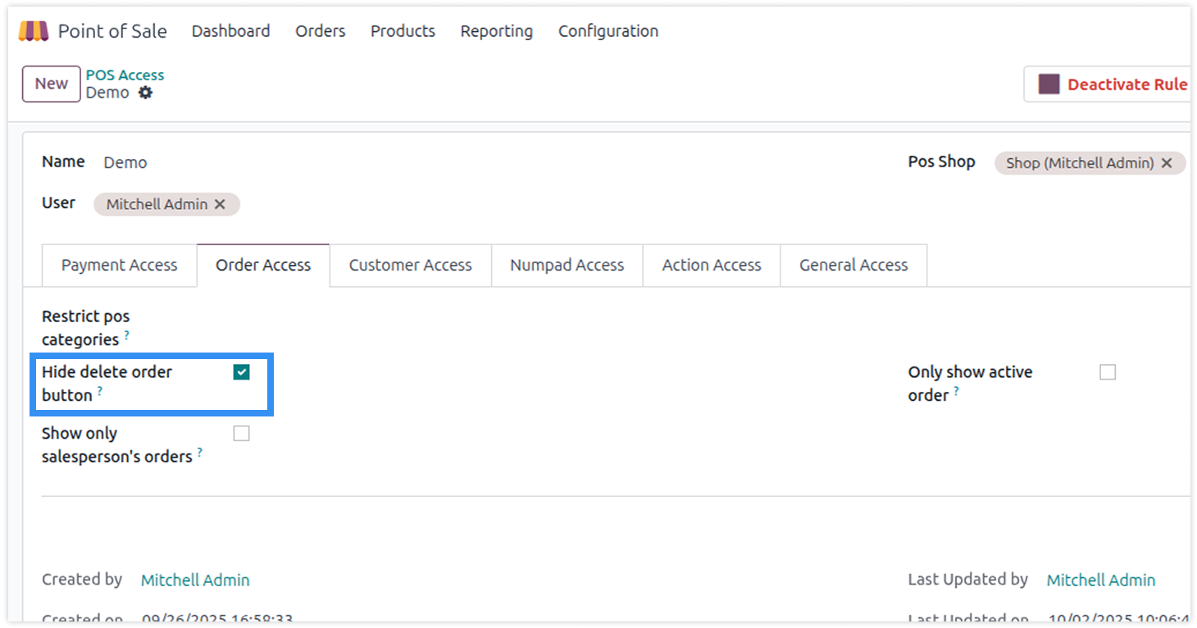Image resolution: width=1197 pixels, height=628 pixels.
Task: Remove the Mitchell Admin user tag
Action: pyautogui.click(x=220, y=204)
